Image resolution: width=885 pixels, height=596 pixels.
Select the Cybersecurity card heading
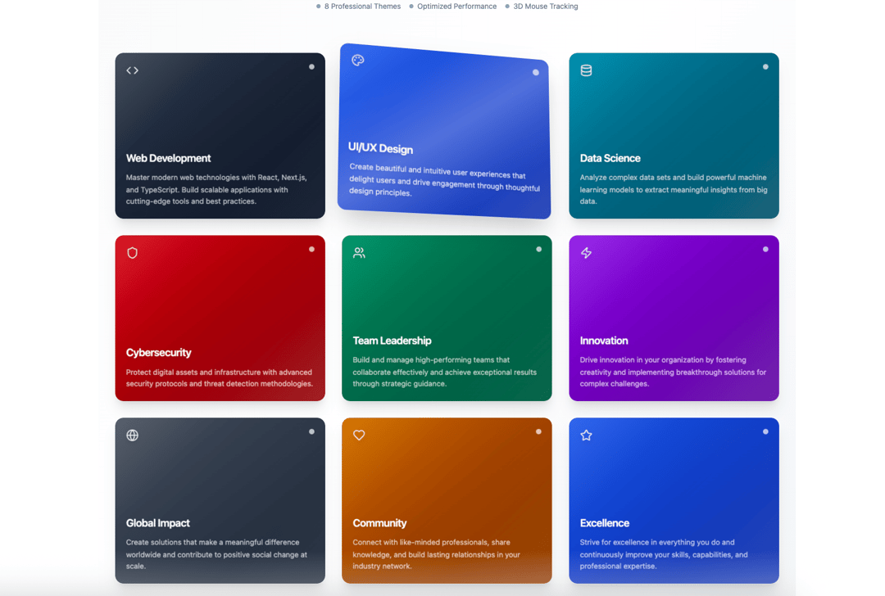(159, 353)
